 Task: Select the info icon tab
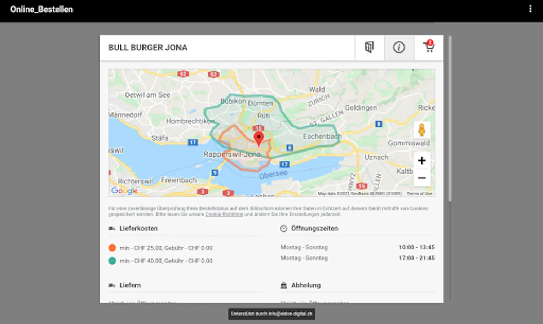(x=399, y=47)
